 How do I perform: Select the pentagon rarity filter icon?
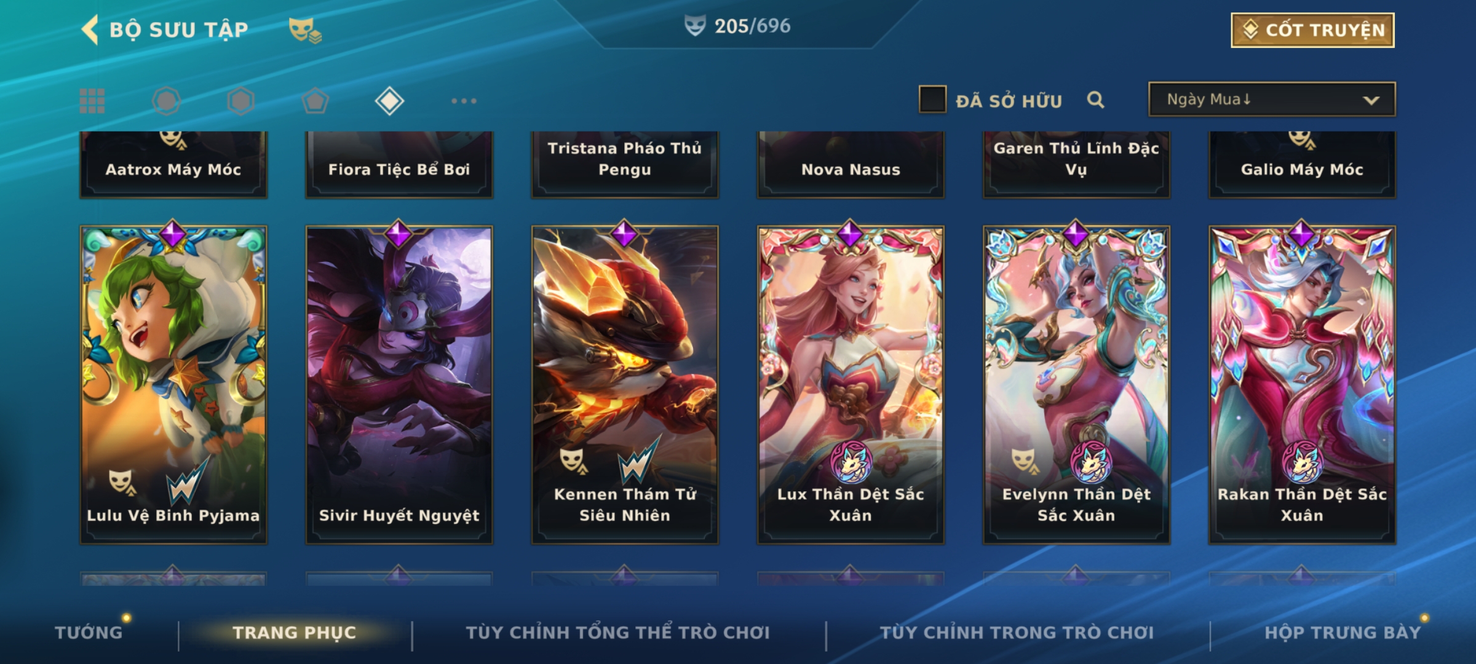point(315,101)
